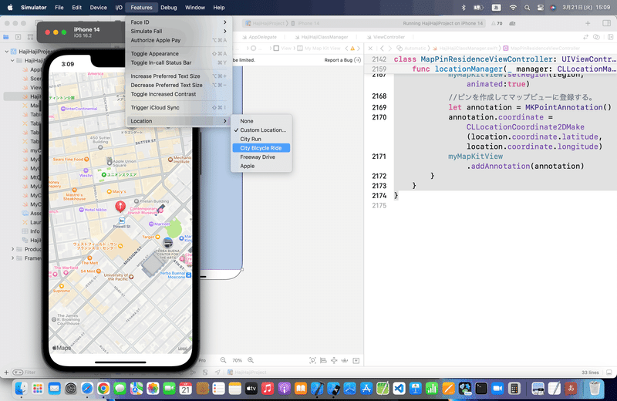Click line number 2174 in gutter
This screenshot has width=617, height=401.
[379, 196]
